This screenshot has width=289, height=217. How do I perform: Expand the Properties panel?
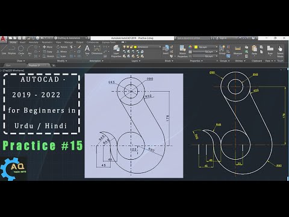[196, 61]
